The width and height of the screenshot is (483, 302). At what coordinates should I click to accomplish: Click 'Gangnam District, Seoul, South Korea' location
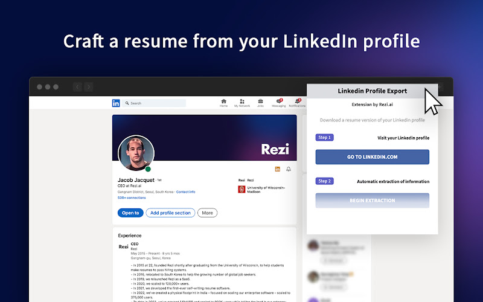click(146, 191)
